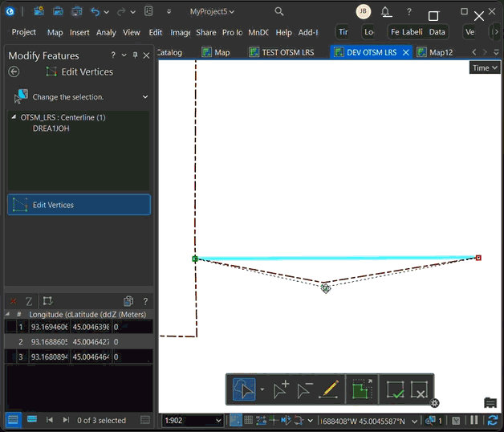Open the Customize Quick Access Toolbar dropdown

169,12
